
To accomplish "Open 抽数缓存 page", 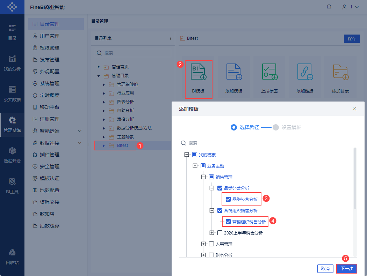I will click(56, 226).
